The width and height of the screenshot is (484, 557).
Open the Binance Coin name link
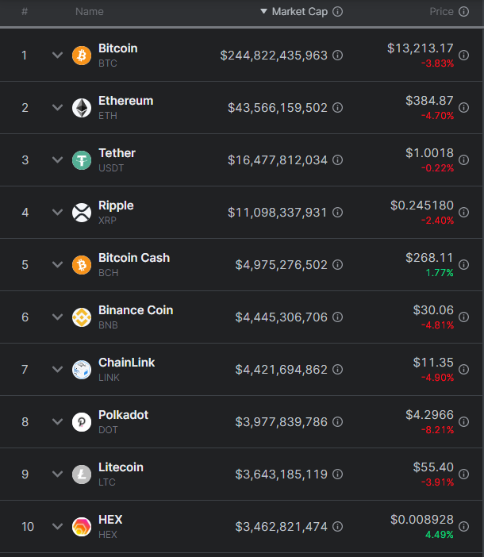(x=136, y=310)
